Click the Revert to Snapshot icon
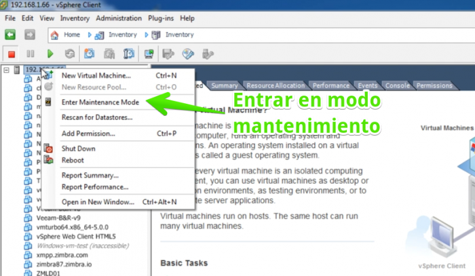Screen dimensions: 475x276 pyautogui.click(x=109, y=54)
